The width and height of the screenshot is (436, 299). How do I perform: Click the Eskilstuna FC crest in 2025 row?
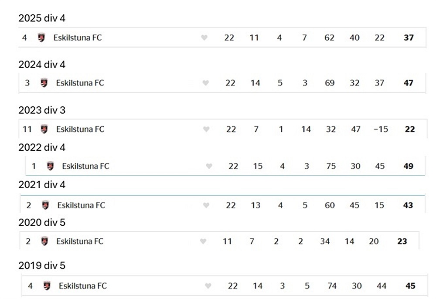(x=41, y=37)
